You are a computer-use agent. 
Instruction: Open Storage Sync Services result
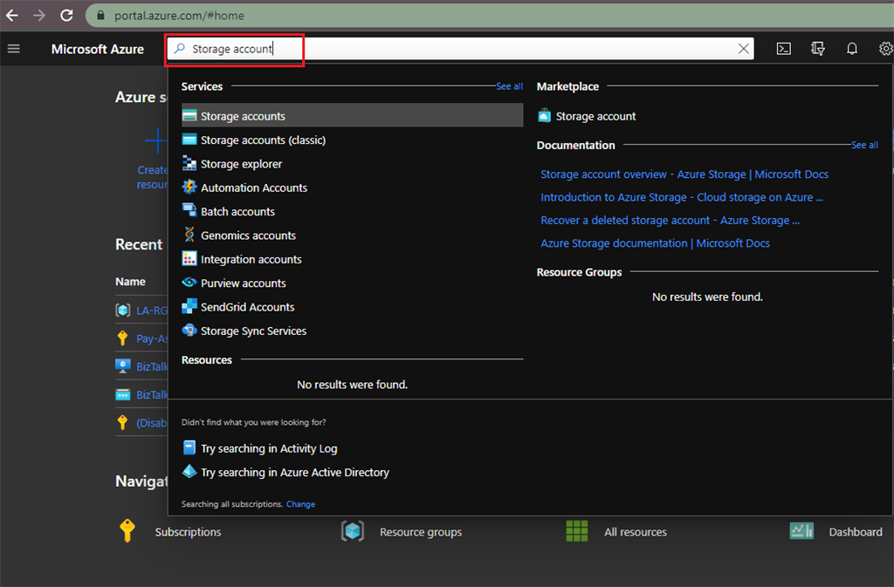(x=253, y=331)
